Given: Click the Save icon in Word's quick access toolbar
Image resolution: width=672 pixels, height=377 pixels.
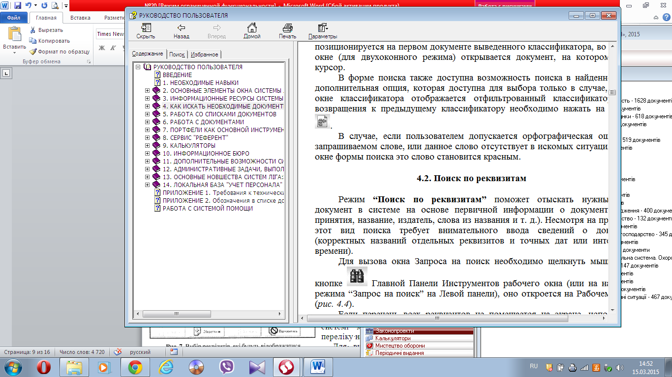Looking at the screenshot, I should pyautogui.click(x=18, y=6).
